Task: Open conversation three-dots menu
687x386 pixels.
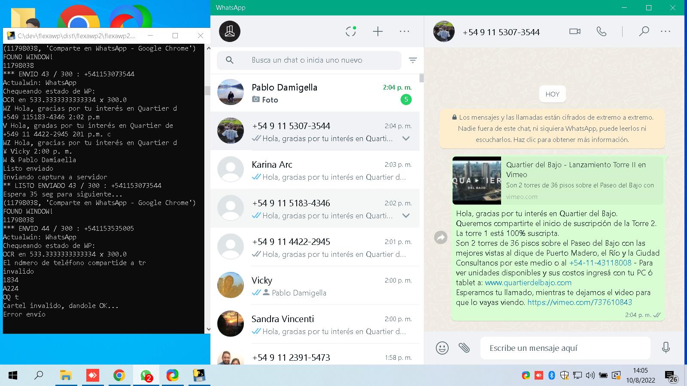Action: click(x=666, y=31)
